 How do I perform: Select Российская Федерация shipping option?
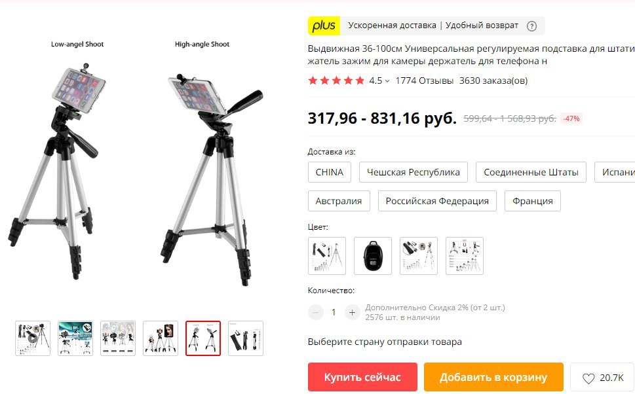coord(437,201)
